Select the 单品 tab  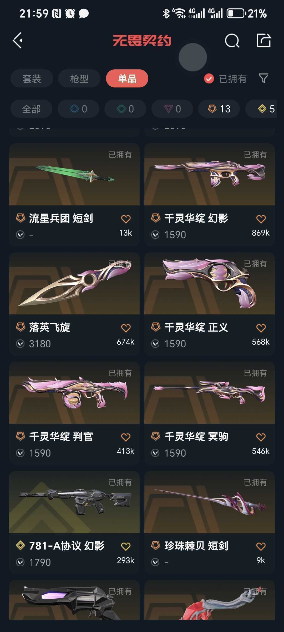[x=127, y=78]
